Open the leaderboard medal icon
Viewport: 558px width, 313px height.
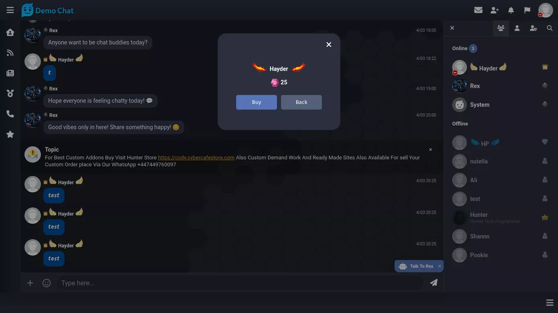pyautogui.click(x=10, y=93)
